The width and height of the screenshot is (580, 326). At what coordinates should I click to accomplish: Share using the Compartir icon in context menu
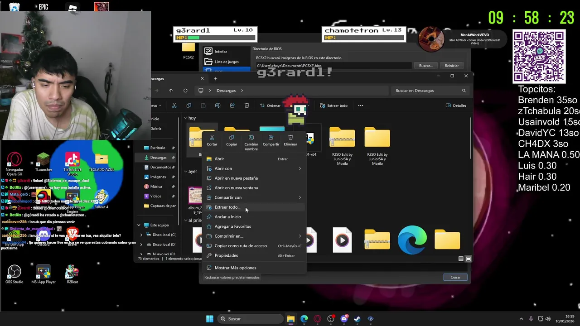(271, 140)
